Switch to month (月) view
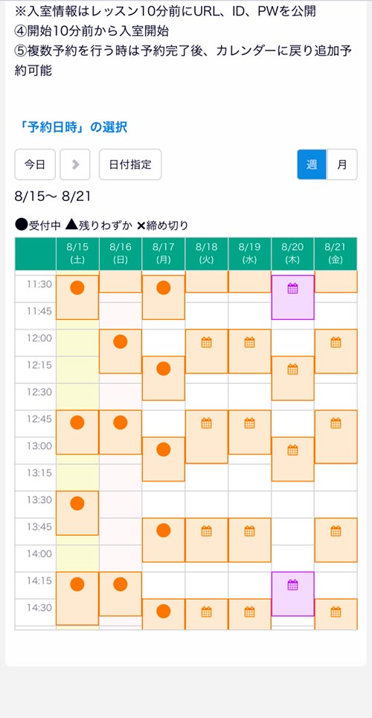 click(x=342, y=164)
